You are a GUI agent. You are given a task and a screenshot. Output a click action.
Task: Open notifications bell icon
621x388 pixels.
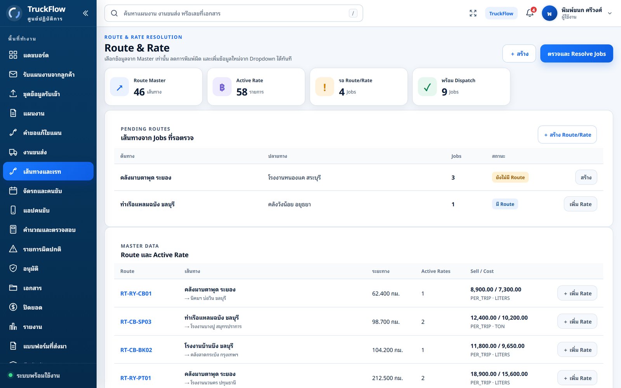[x=530, y=13]
